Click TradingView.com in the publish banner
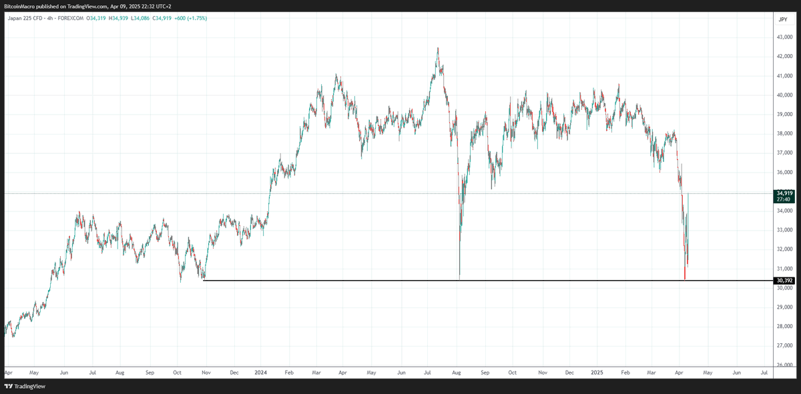The width and height of the screenshot is (801, 394). (x=87, y=5)
